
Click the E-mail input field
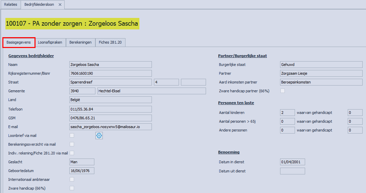pyautogui.click(x=110, y=127)
